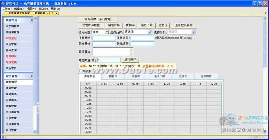Open 短信营销 in the sidebar
269x140 pixels.
11,62
